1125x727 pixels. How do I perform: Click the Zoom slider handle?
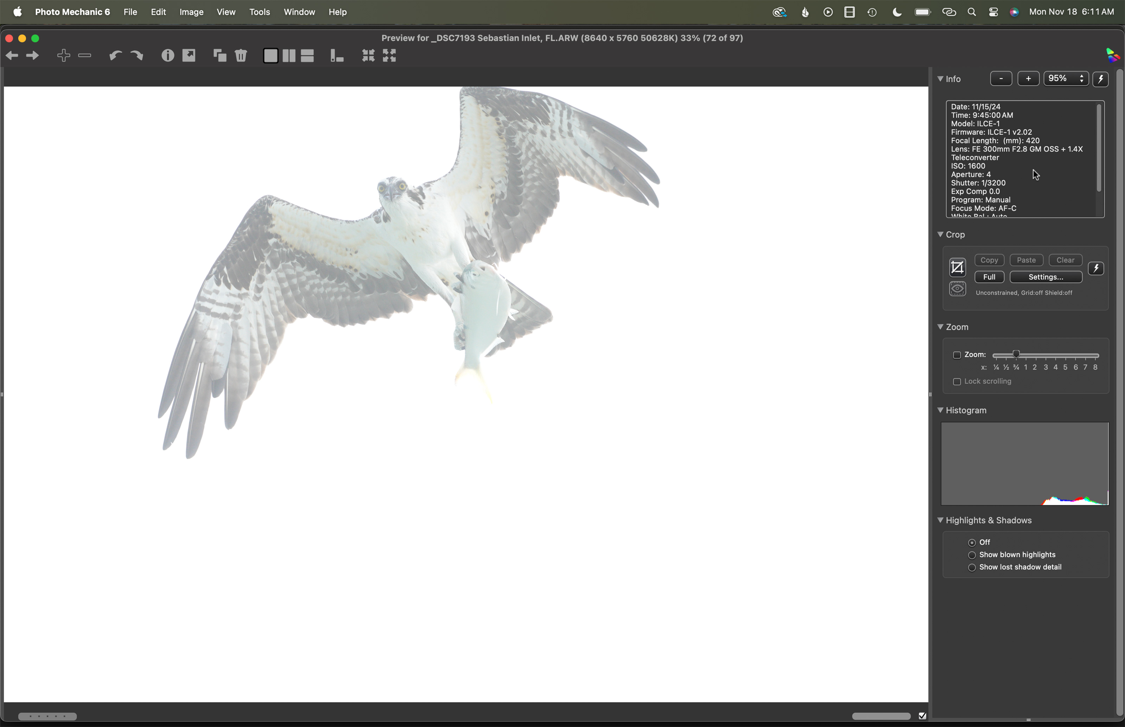pos(1016,355)
